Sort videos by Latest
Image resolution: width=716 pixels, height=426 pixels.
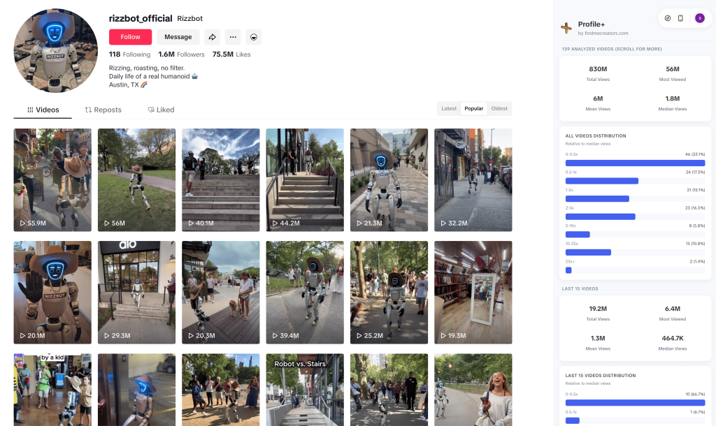(449, 108)
